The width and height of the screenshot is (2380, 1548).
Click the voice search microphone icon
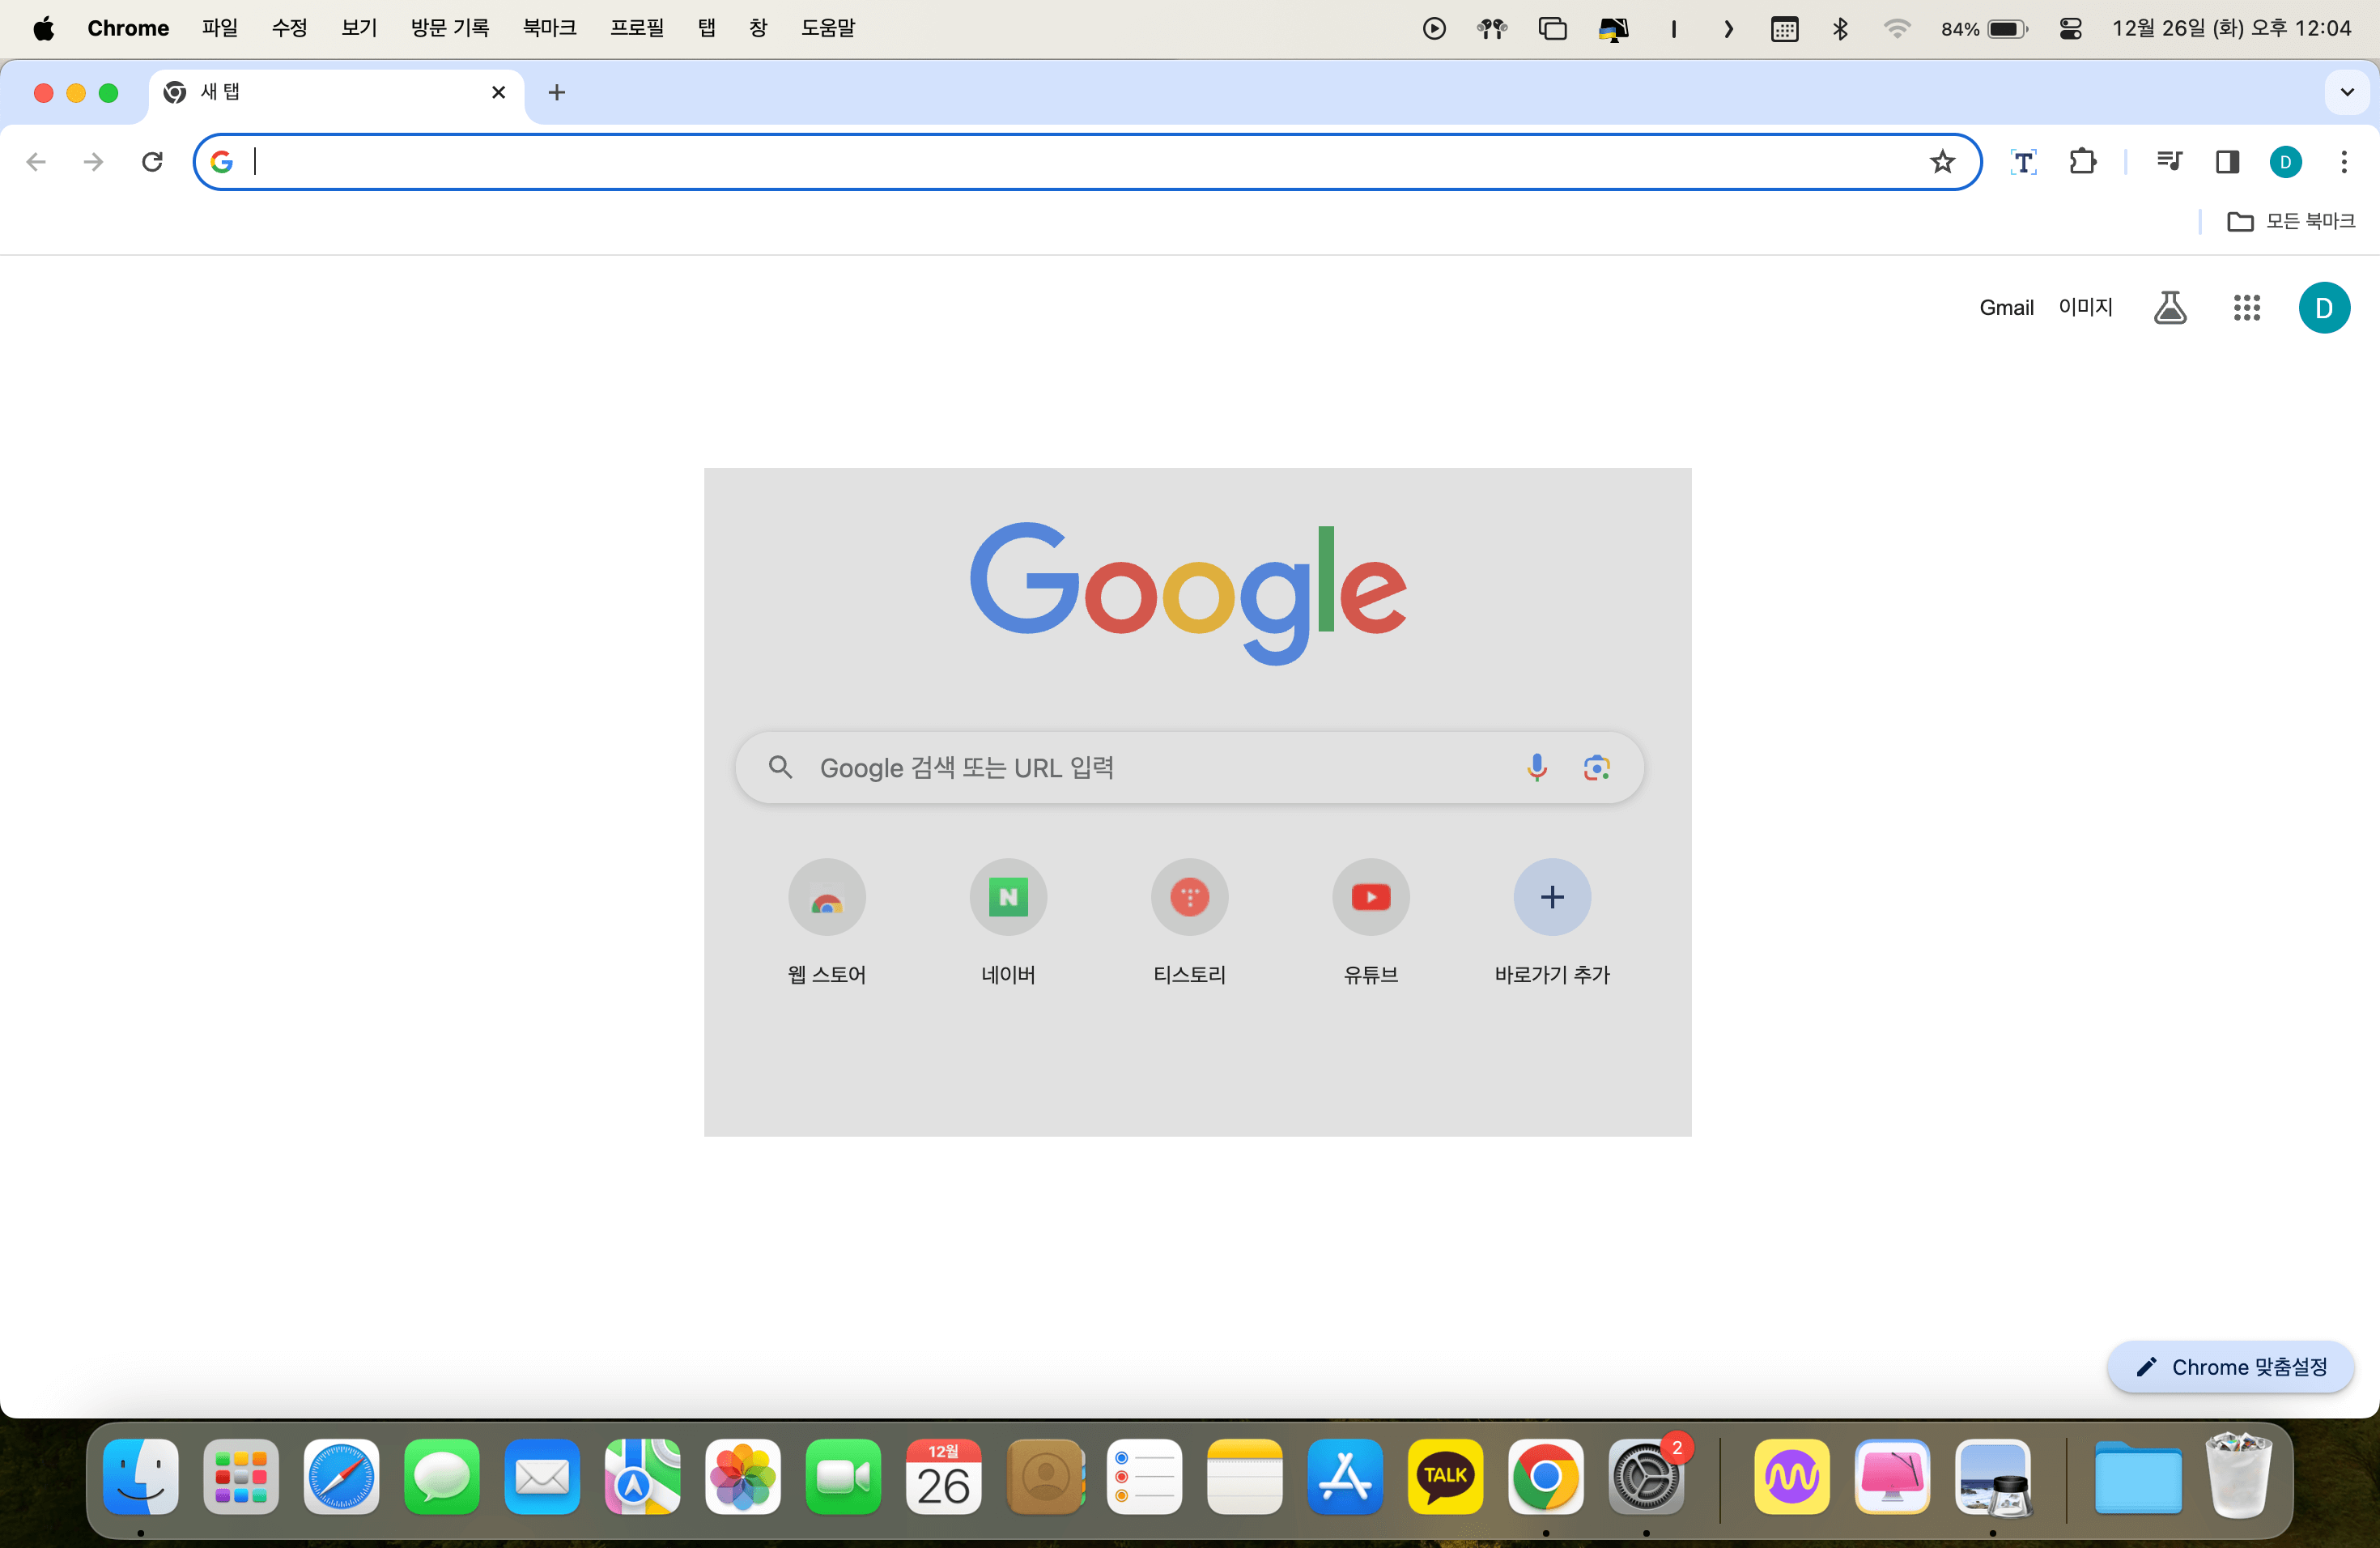pyautogui.click(x=1537, y=767)
